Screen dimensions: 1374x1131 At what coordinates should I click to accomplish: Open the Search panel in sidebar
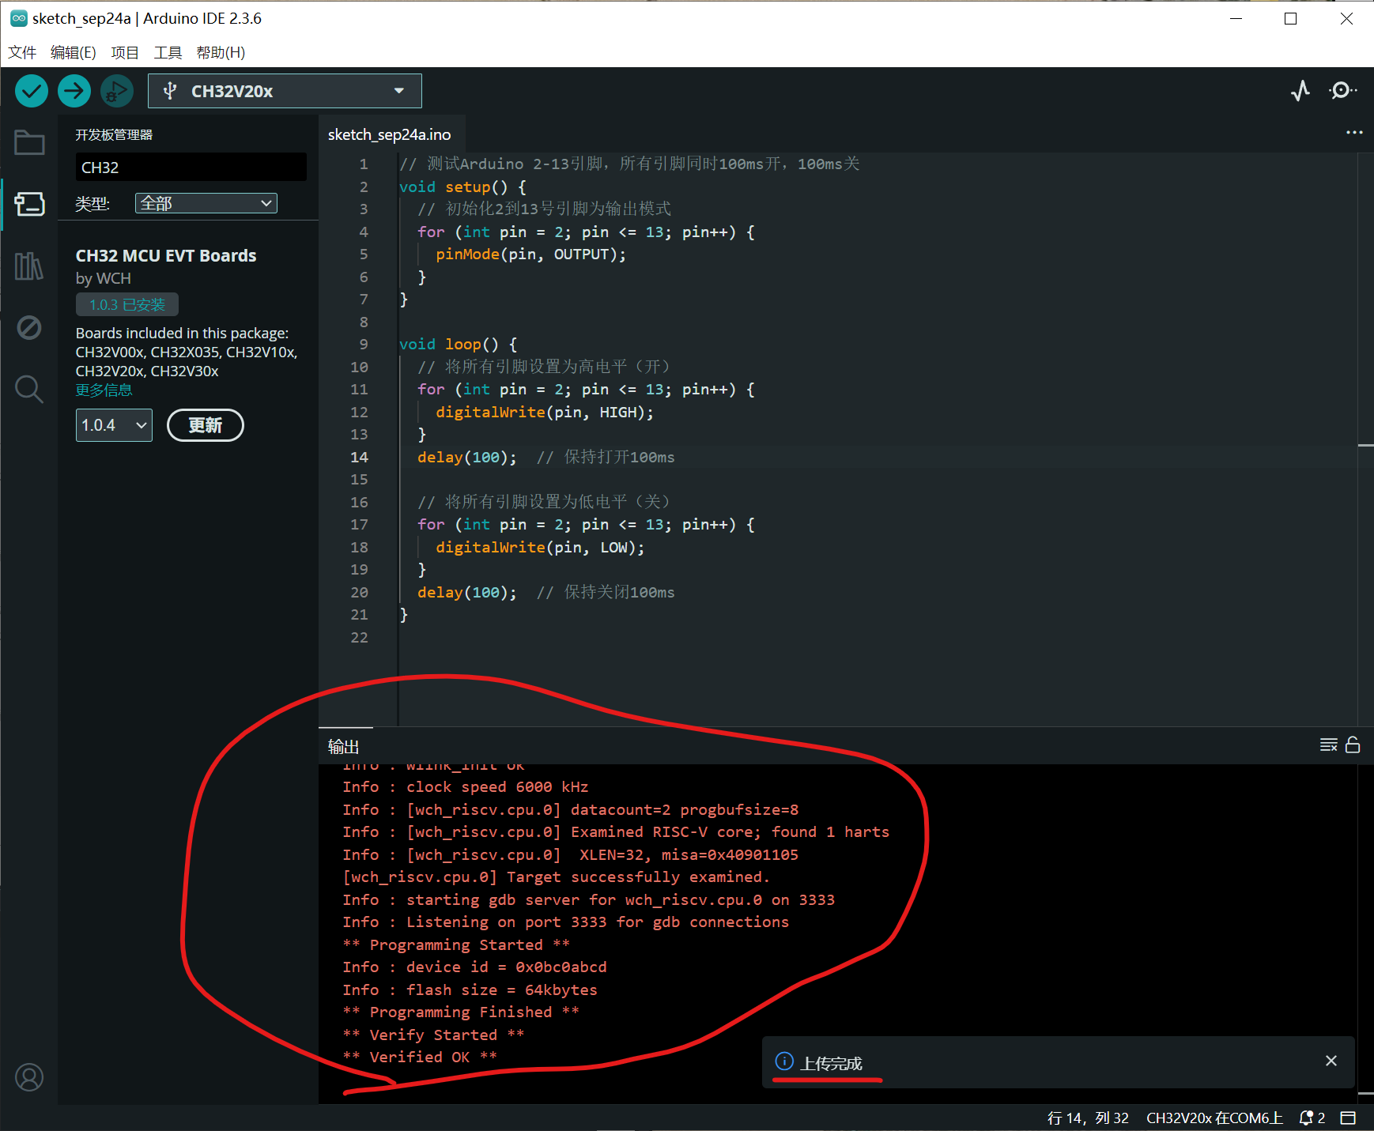click(29, 389)
